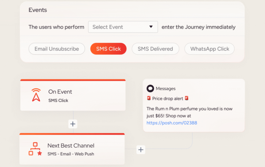
Task: Select the Email Unsubscribe event chip
Action: tap(57, 49)
